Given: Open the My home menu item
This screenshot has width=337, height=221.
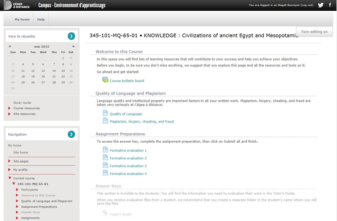Looking at the screenshot, I should click(22, 19).
